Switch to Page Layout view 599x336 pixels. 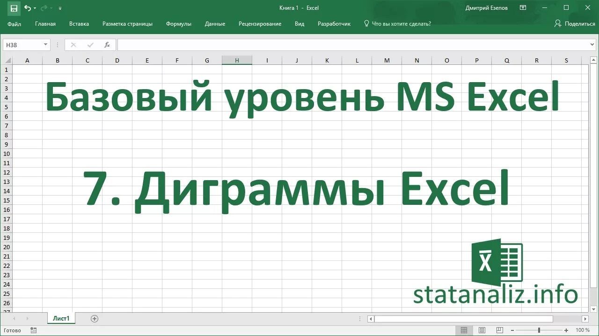[482, 330]
